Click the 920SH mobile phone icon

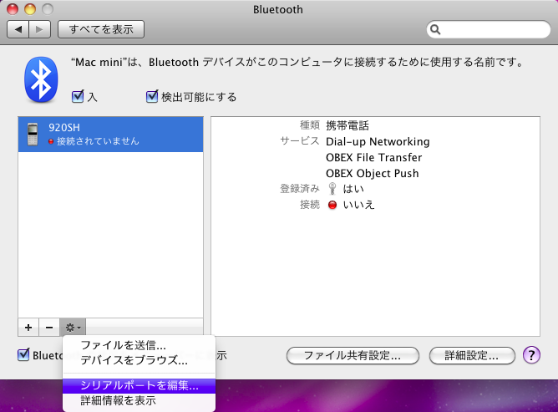pos(33,135)
